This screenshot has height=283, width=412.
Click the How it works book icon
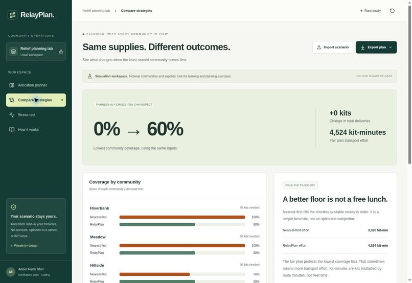[12, 129]
